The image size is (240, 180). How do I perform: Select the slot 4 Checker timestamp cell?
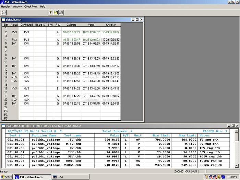[111, 40]
